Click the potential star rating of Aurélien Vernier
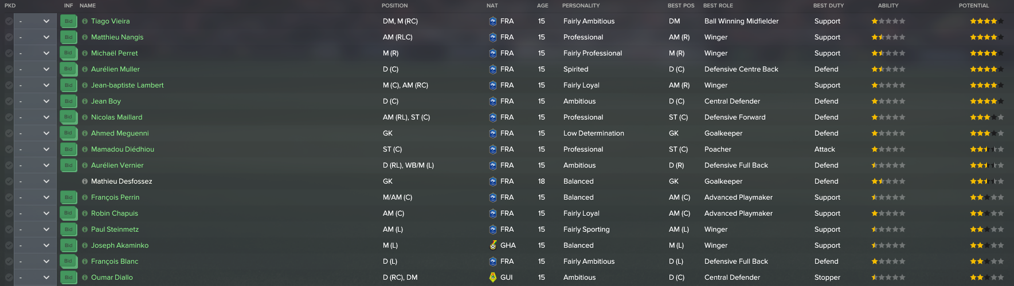1014x286 pixels. [x=986, y=165]
